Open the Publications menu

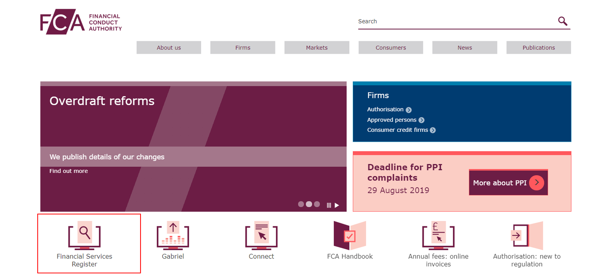click(538, 47)
